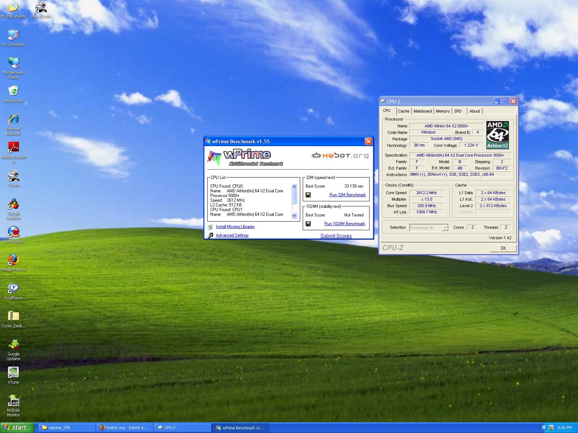Click the Submit Scores link
Viewport: 578px width, 433px height.
(336, 236)
